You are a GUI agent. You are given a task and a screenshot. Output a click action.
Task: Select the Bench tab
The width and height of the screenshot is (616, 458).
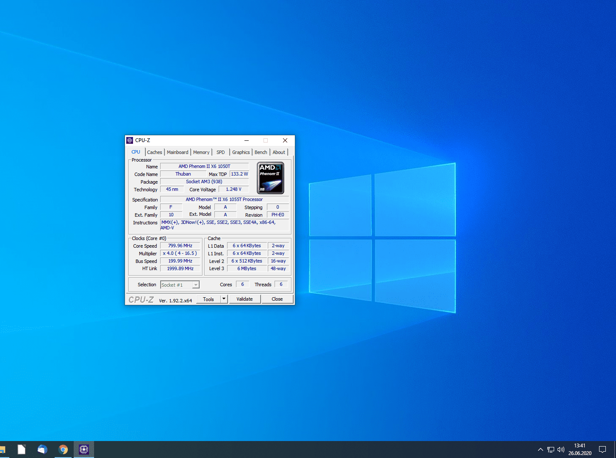pos(261,152)
